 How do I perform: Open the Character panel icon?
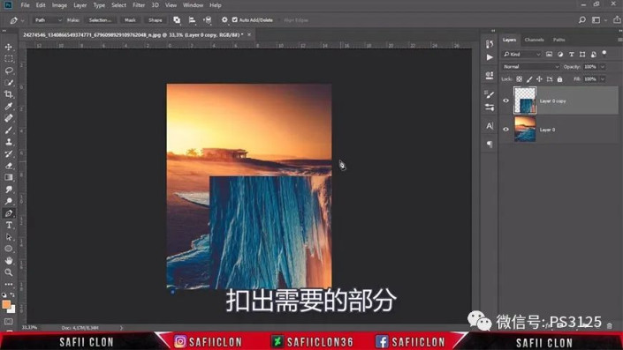tap(490, 126)
